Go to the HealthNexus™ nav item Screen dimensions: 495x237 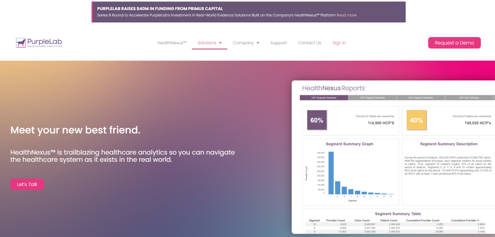(172, 43)
